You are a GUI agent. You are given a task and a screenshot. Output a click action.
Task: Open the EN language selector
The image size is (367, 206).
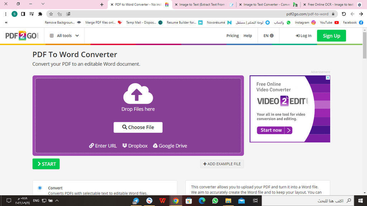(x=268, y=36)
